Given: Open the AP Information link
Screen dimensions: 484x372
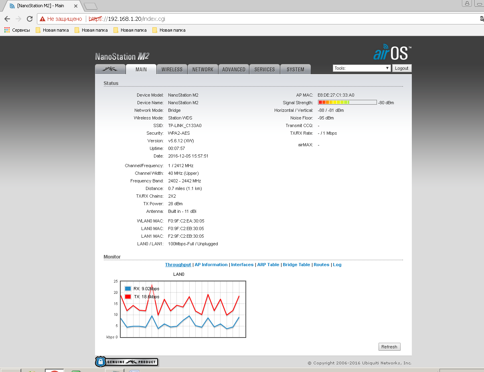Looking at the screenshot, I should tap(211, 265).
